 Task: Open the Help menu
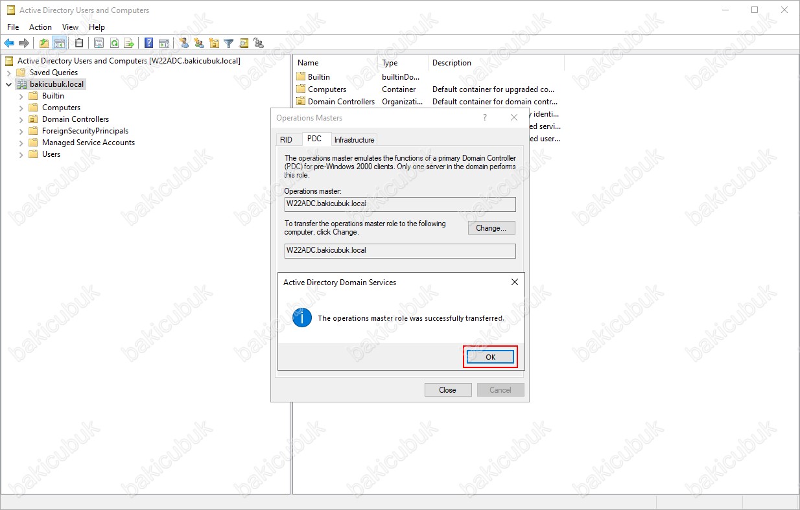point(97,27)
